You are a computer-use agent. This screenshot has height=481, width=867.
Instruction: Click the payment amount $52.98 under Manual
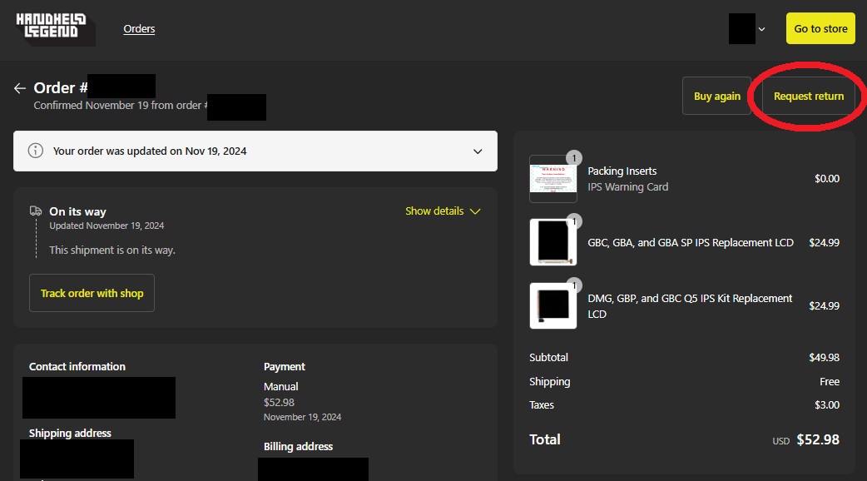(280, 403)
